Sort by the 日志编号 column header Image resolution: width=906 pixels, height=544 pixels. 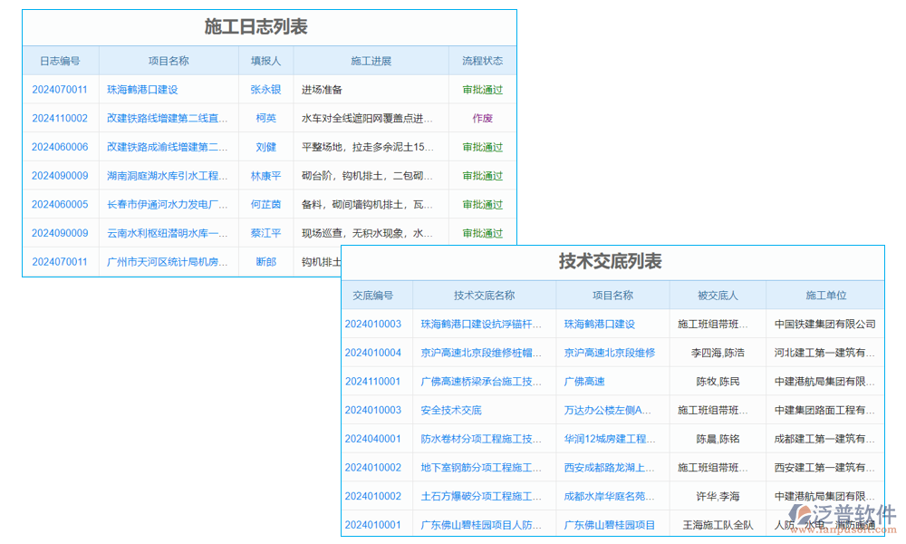pyautogui.click(x=60, y=60)
